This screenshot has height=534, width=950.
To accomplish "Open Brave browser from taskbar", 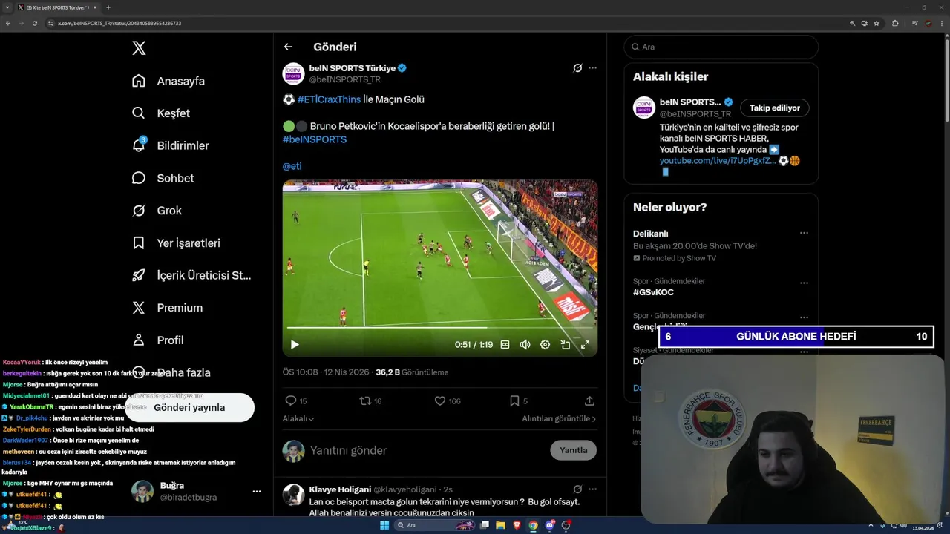I will coord(517,525).
